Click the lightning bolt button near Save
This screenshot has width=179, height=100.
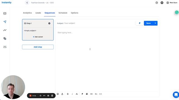pos(140,23)
